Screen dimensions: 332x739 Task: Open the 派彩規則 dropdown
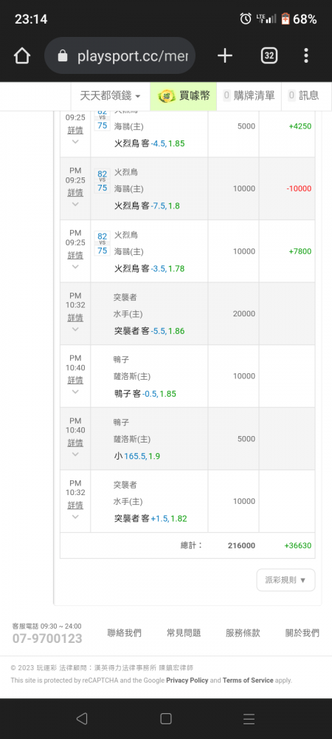(x=286, y=580)
